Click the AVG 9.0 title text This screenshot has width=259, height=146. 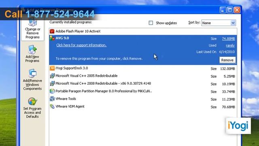pos(62,38)
